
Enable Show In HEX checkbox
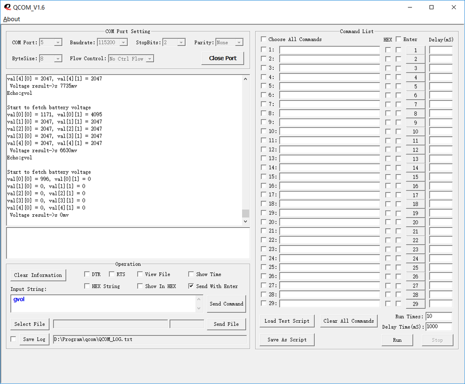(140, 286)
